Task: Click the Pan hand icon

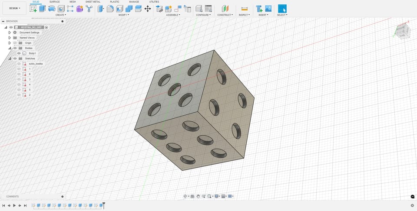Action: click(198, 196)
